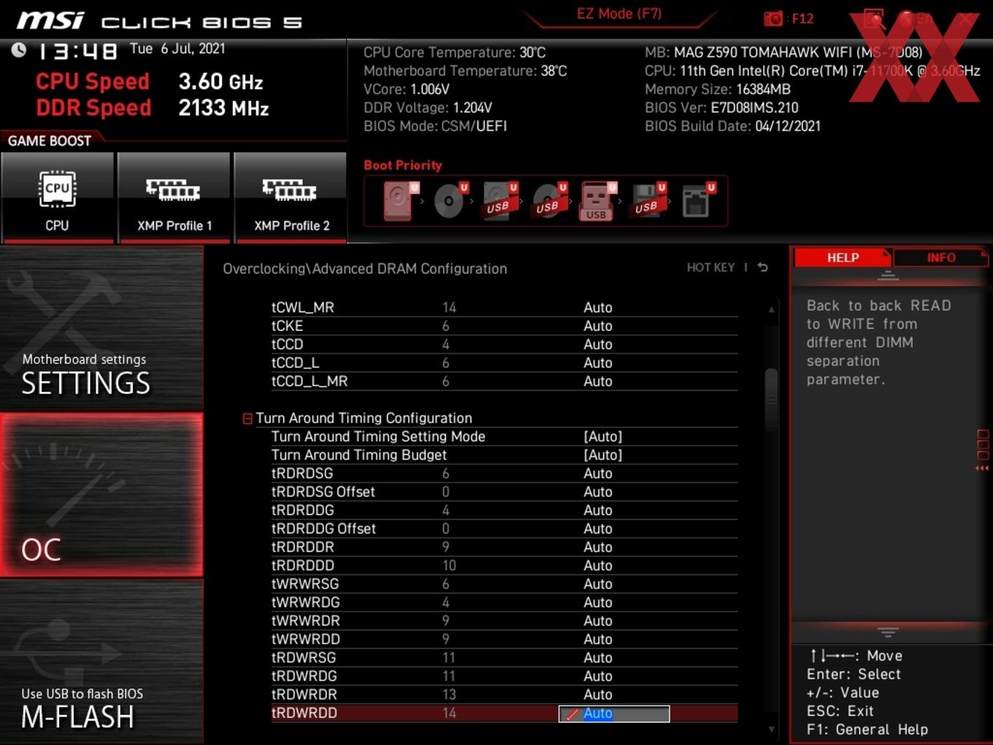Select the tWRWRSG row
Viewport: 993px width, 745px height.
[x=504, y=584]
